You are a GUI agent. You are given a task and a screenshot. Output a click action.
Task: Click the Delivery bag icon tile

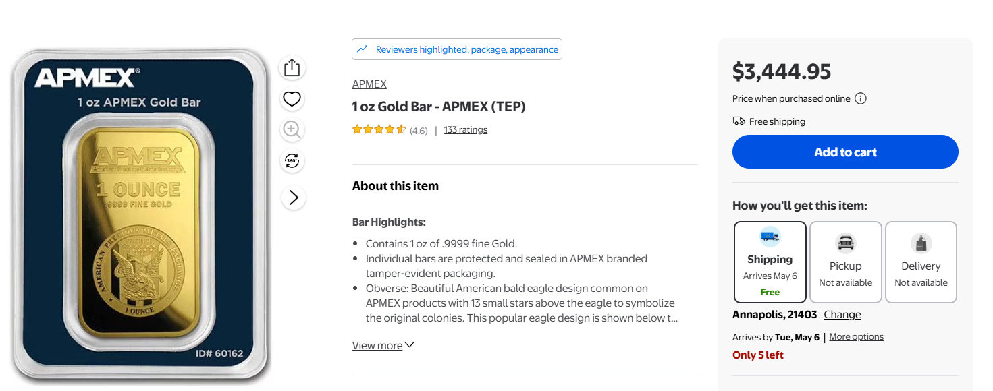(x=921, y=242)
